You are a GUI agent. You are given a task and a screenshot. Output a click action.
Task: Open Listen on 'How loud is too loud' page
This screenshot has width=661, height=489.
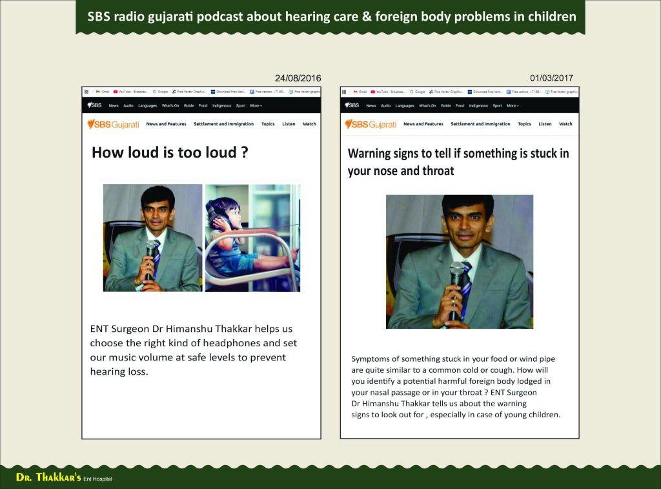click(x=289, y=124)
